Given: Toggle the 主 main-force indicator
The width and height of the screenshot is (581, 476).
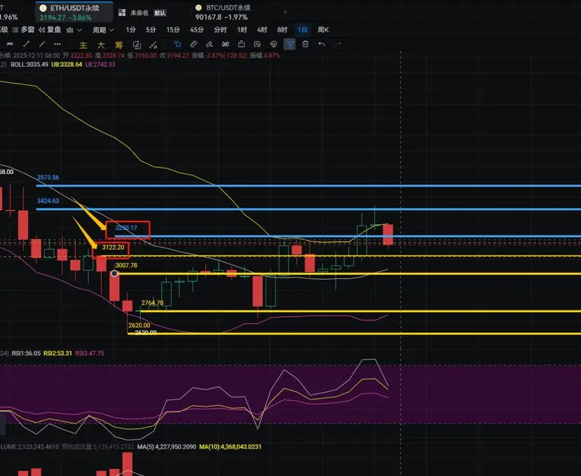Looking at the screenshot, I should [83, 45].
